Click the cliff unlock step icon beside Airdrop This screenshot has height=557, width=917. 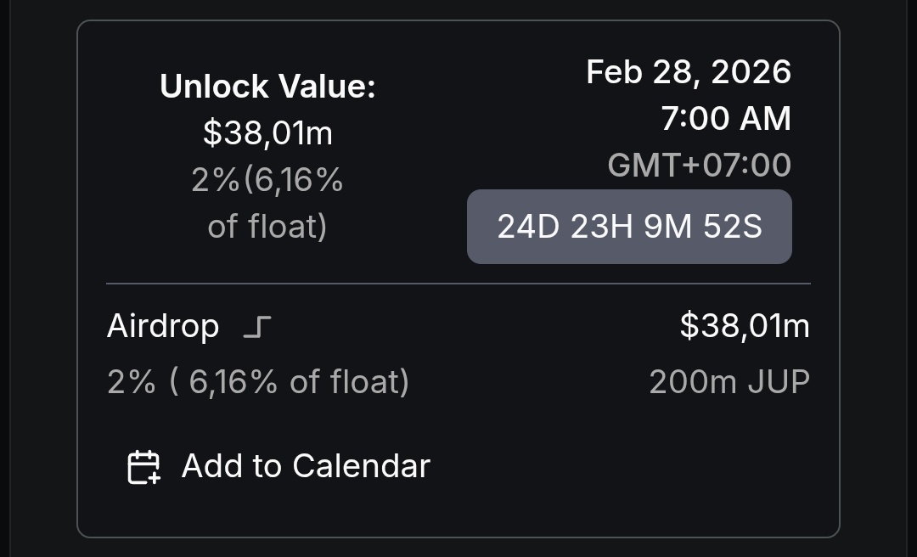click(256, 327)
